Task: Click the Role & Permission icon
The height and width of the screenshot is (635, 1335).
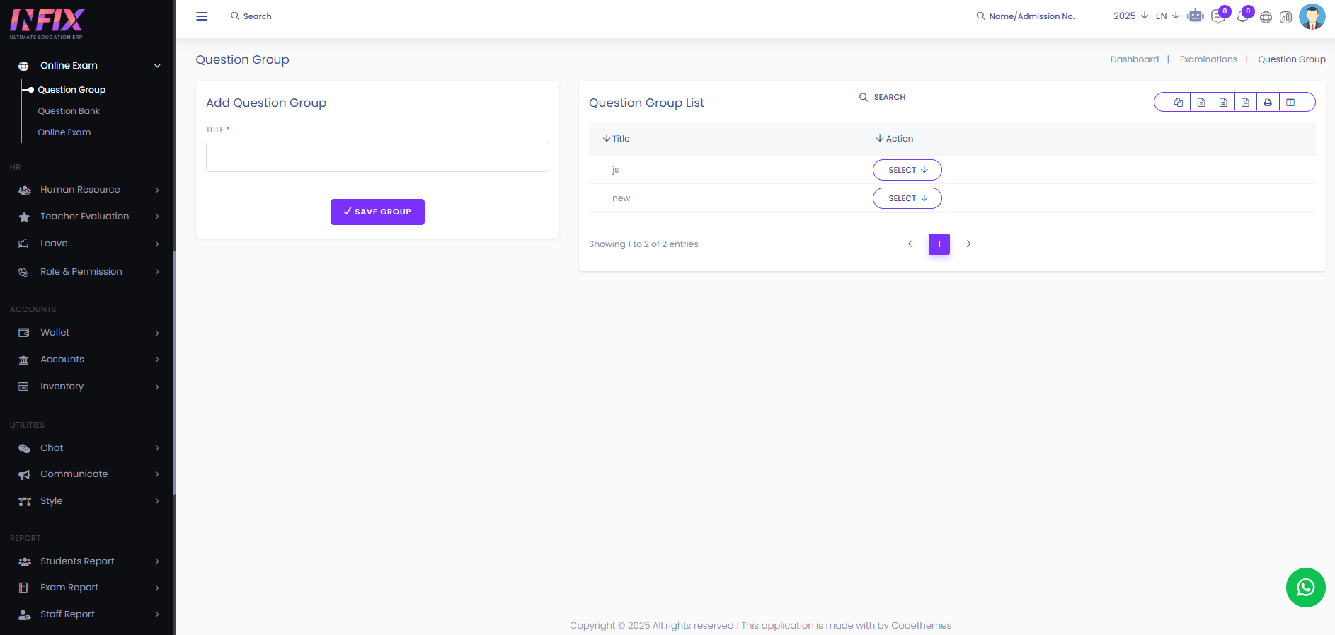Action: tap(24, 272)
